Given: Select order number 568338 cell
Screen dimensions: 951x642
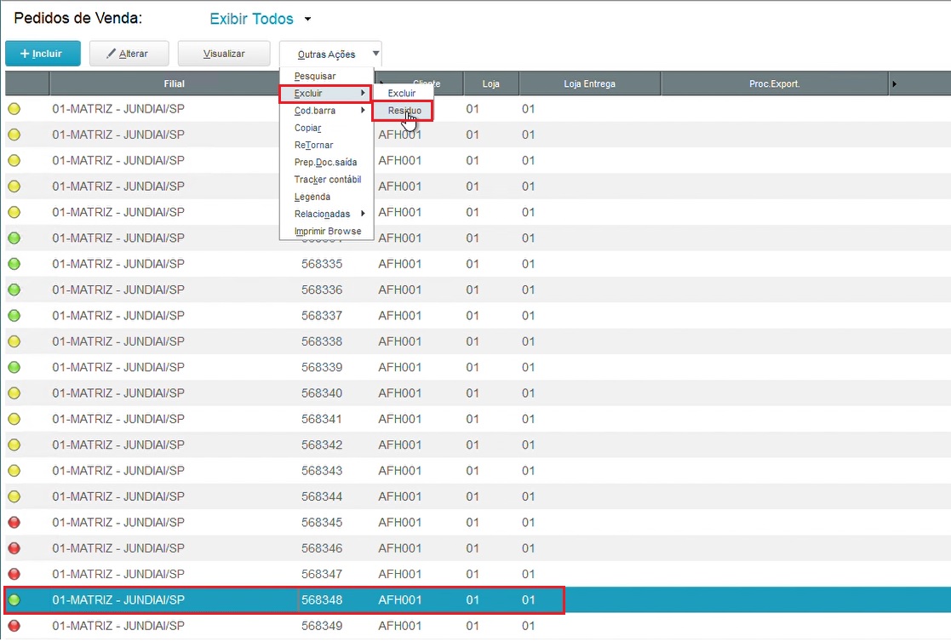Looking at the screenshot, I should pos(322,341).
